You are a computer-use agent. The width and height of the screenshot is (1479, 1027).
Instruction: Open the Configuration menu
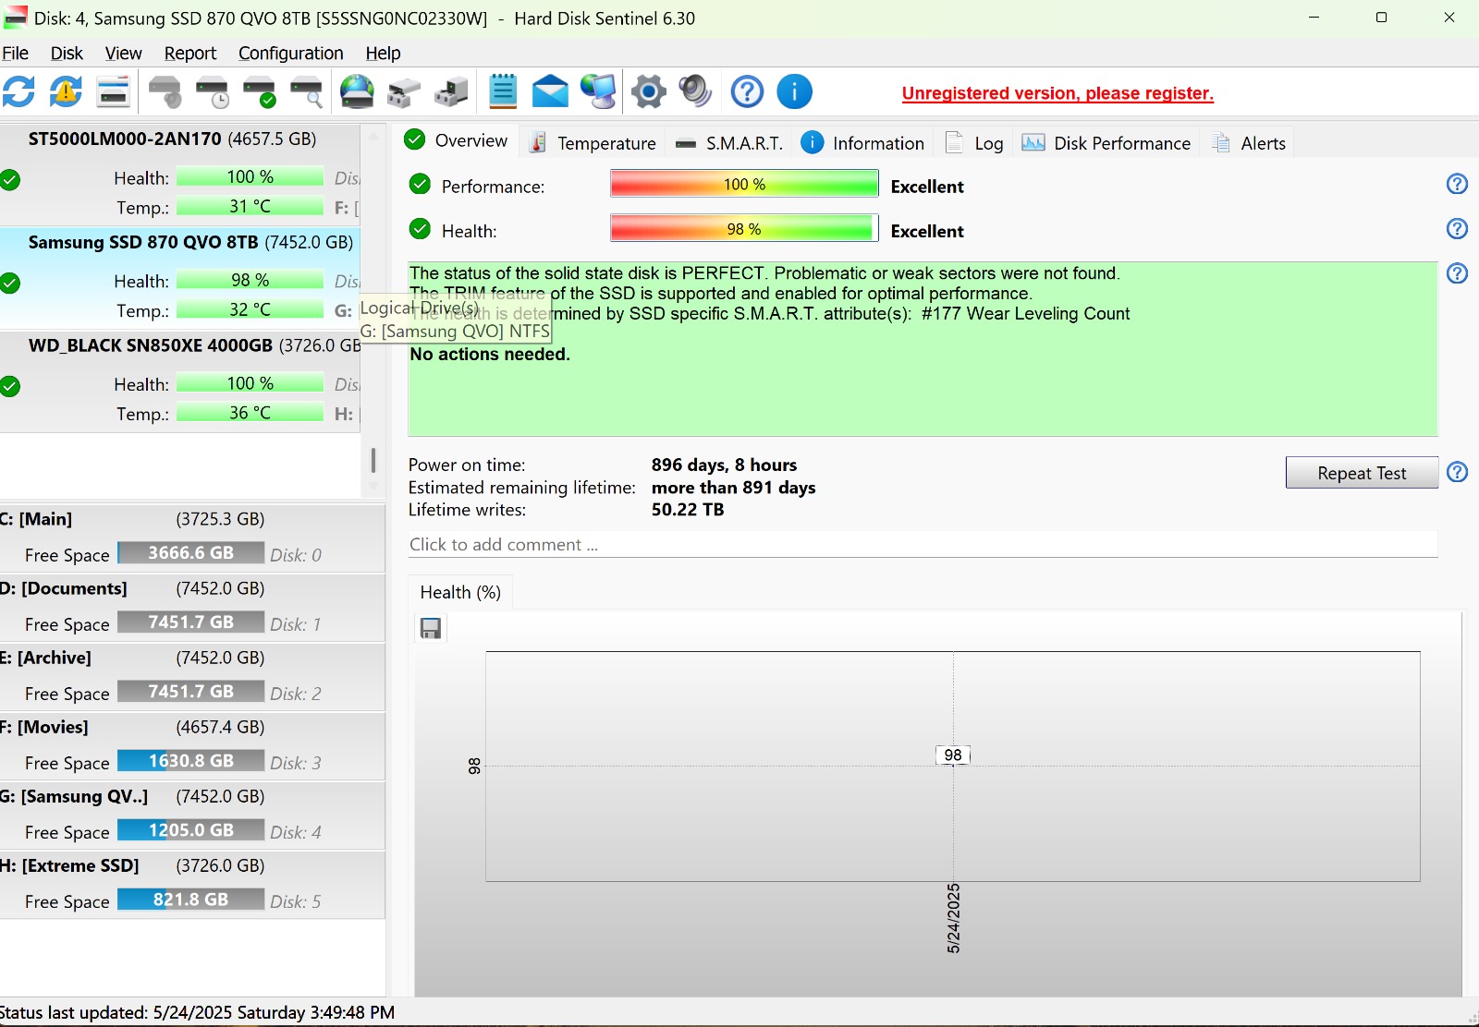(290, 53)
